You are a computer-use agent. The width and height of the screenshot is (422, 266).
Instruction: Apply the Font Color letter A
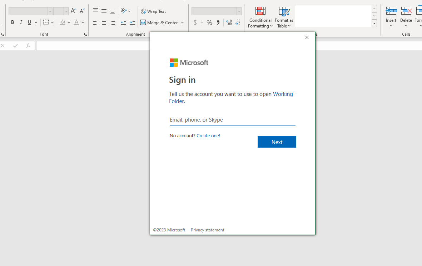click(76, 22)
